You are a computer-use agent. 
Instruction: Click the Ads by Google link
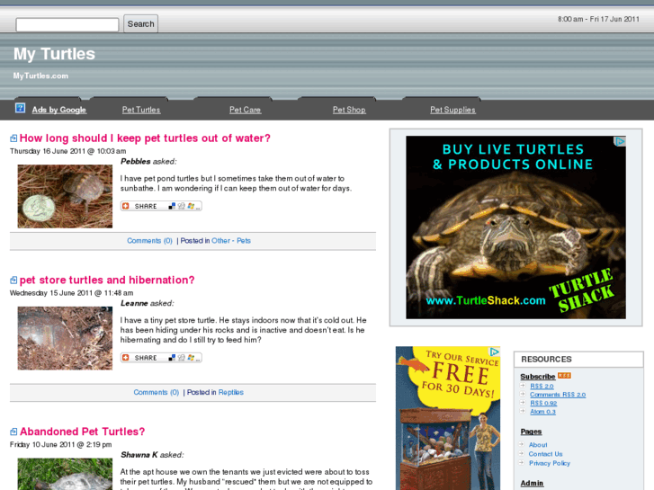[58, 110]
